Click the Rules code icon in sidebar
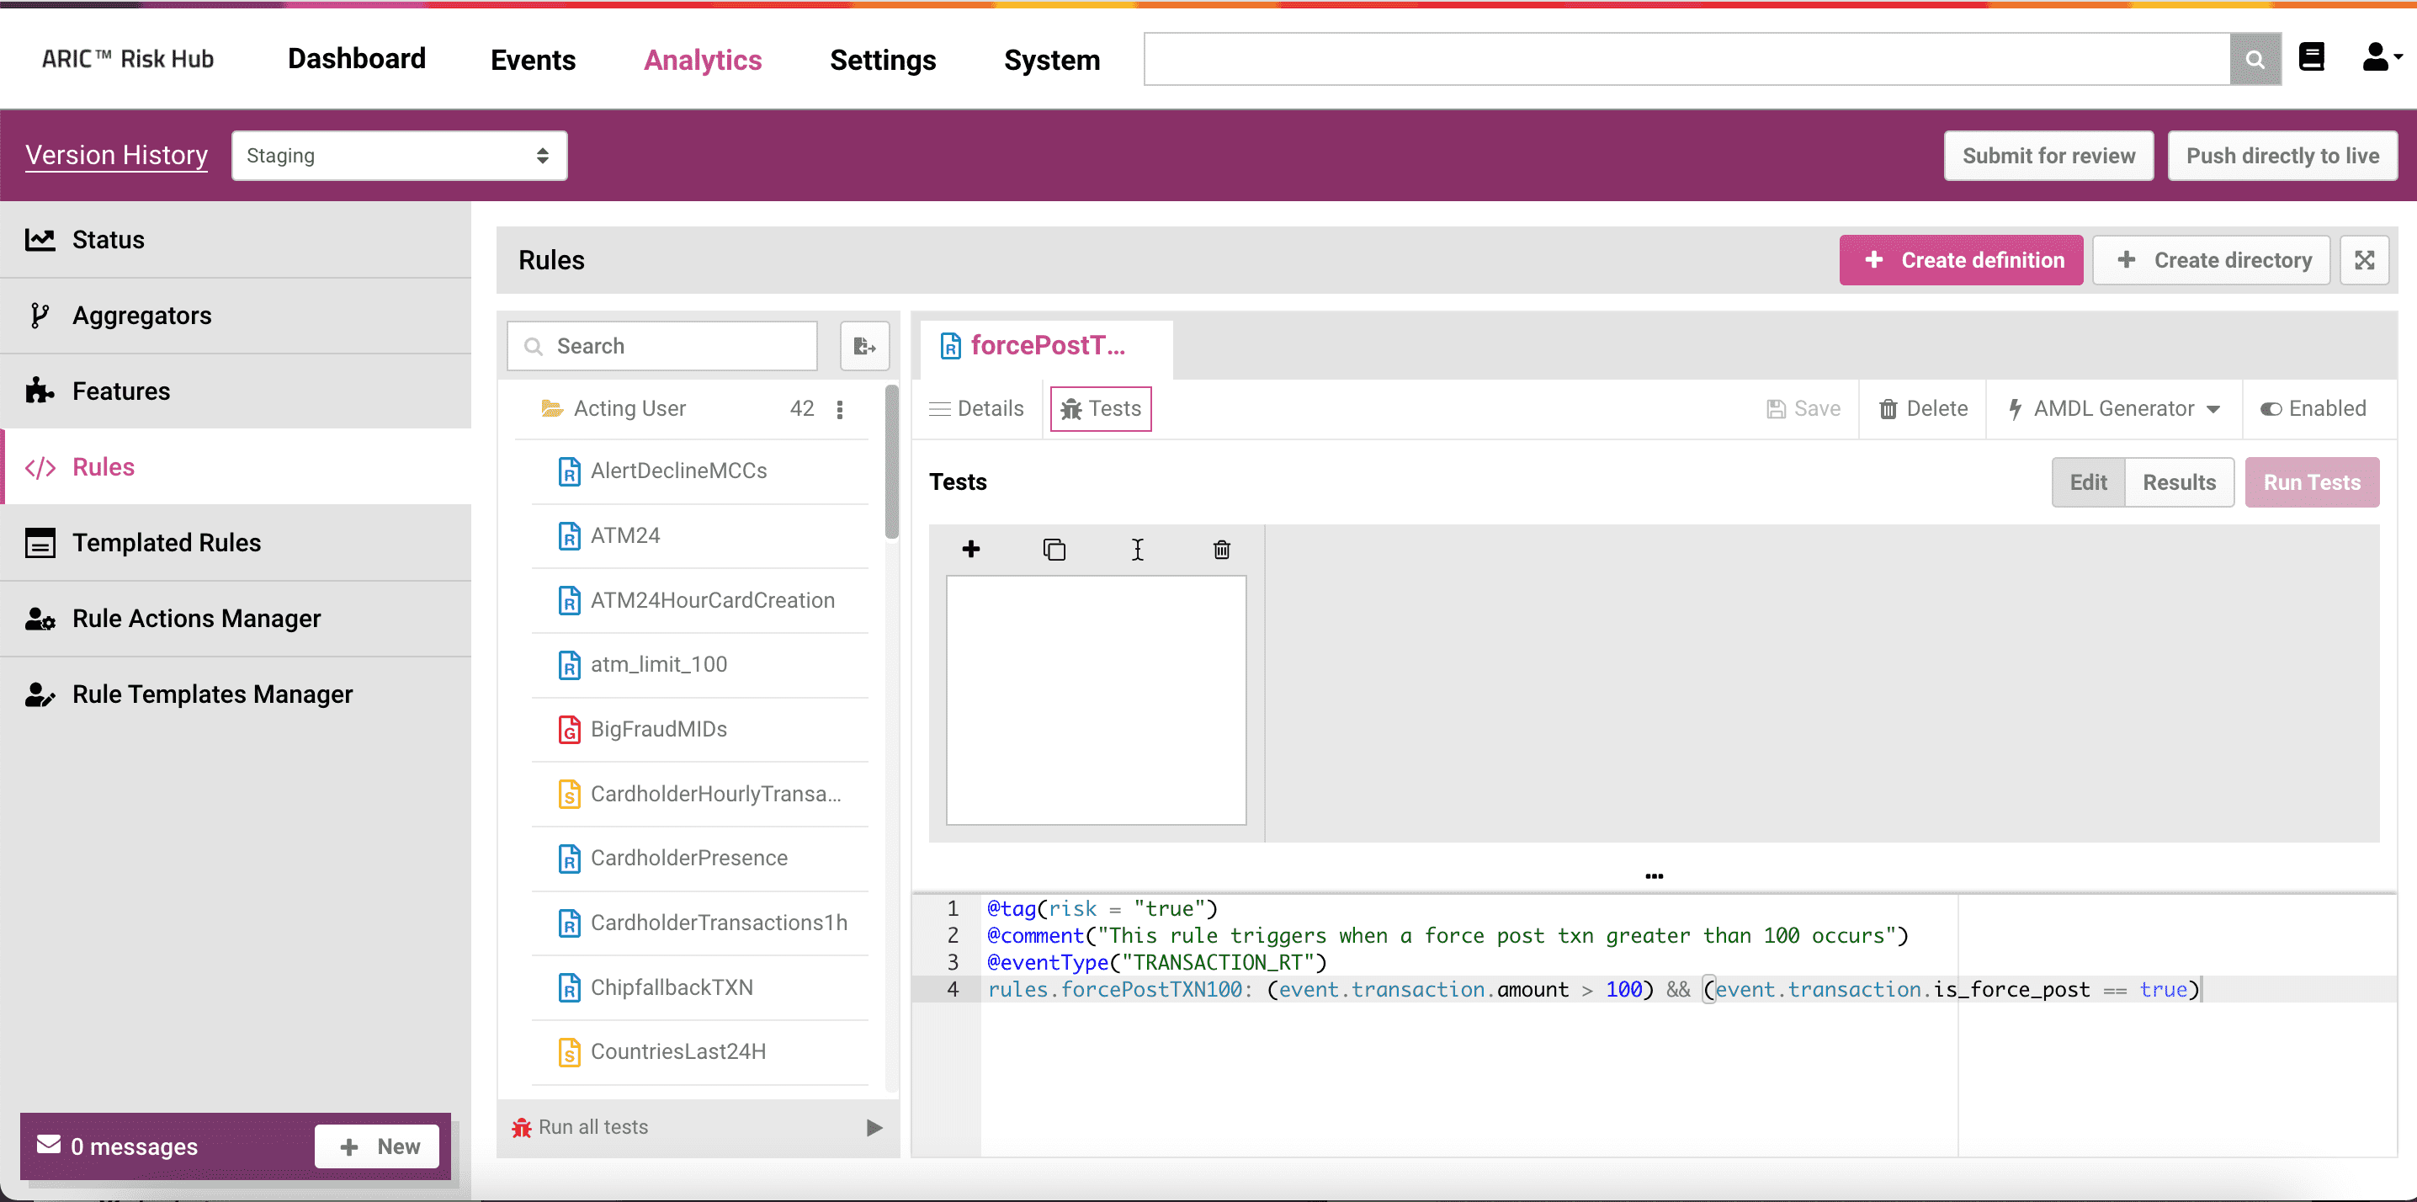The image size is (2417, 1202). click(x=40, y=467)
